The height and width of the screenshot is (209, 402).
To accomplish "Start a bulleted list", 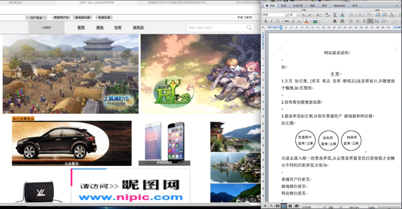I will click(x=351, y=15).
